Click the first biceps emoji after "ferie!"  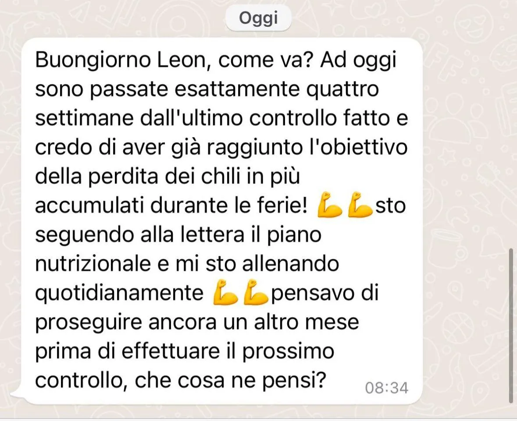click(x=329, y=205)
